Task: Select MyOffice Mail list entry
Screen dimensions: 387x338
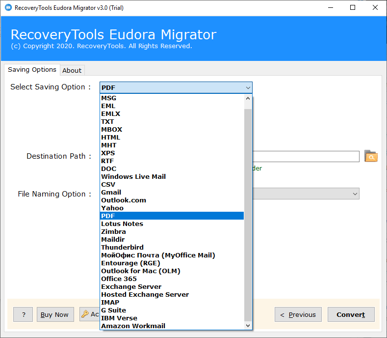Action: click(172, 255)
